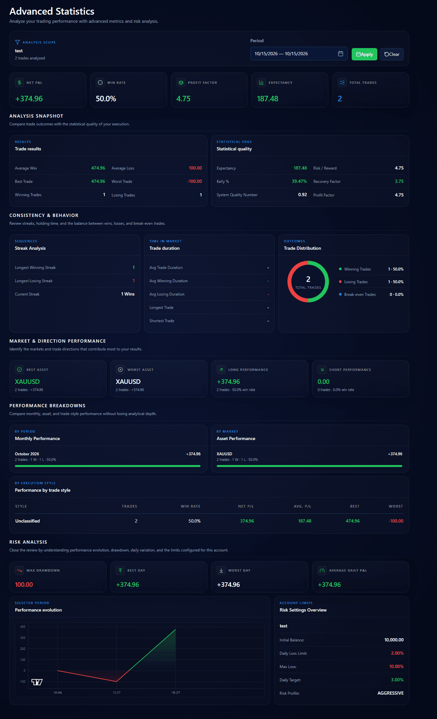Click the Max Drawdown trending-down icon

[x=19, y=570]
